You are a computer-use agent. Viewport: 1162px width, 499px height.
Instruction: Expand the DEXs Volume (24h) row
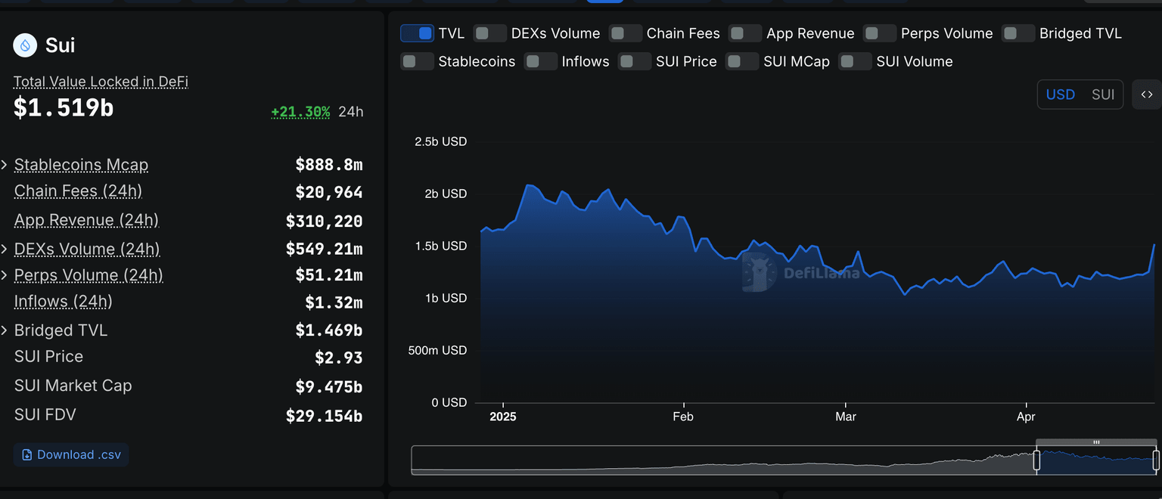[5, 249]
